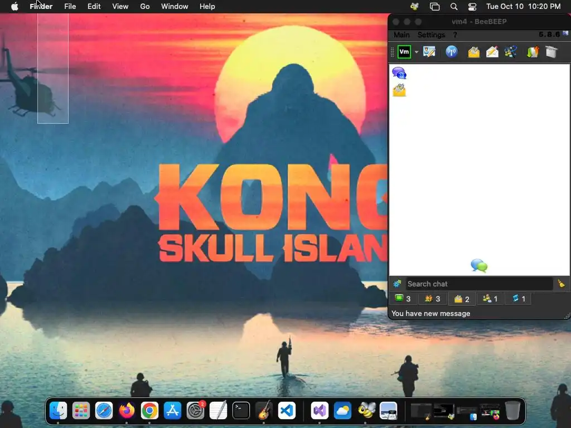The height and width of the screenshot is (428, 571).
Task: Open the Apple menu
Action: (14, 7)
